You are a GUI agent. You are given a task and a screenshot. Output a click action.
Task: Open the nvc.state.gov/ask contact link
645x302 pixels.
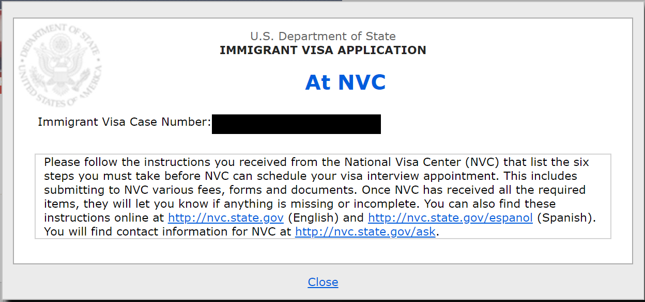click(x=366, y=232)
